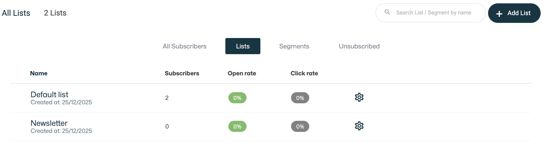Click Default list gray click rate badge
Screen dimensions: 543x144
(x=300, y=98)
